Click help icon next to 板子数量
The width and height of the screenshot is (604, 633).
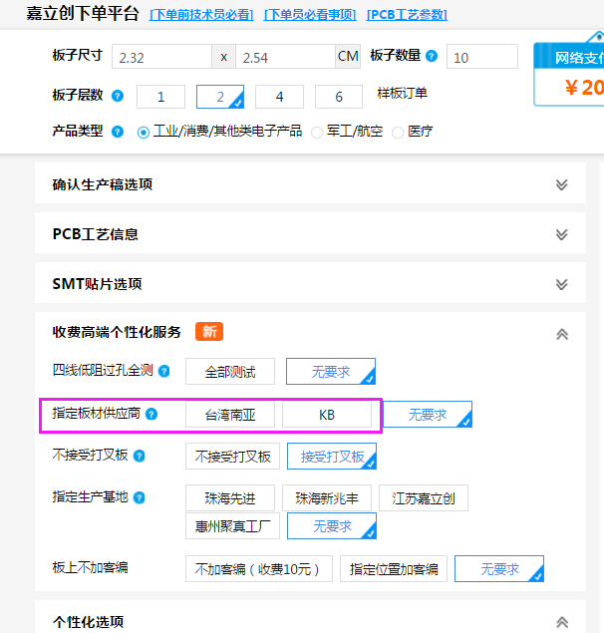point(432,57)
